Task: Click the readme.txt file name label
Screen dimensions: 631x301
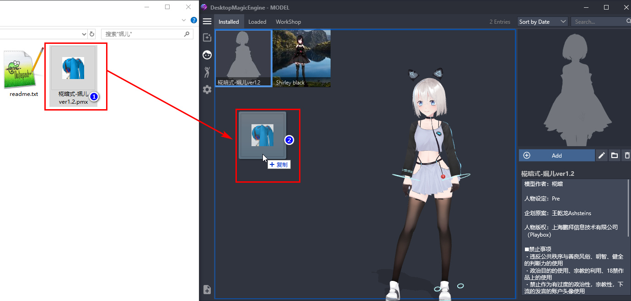Action: coord(24,94)
